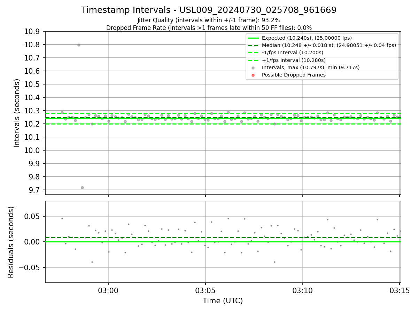Click the Jitter Quality 93.2% subtitle

(x=209, y=20)
